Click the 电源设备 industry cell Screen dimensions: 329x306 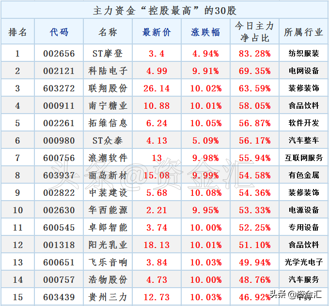click(304, 210)
